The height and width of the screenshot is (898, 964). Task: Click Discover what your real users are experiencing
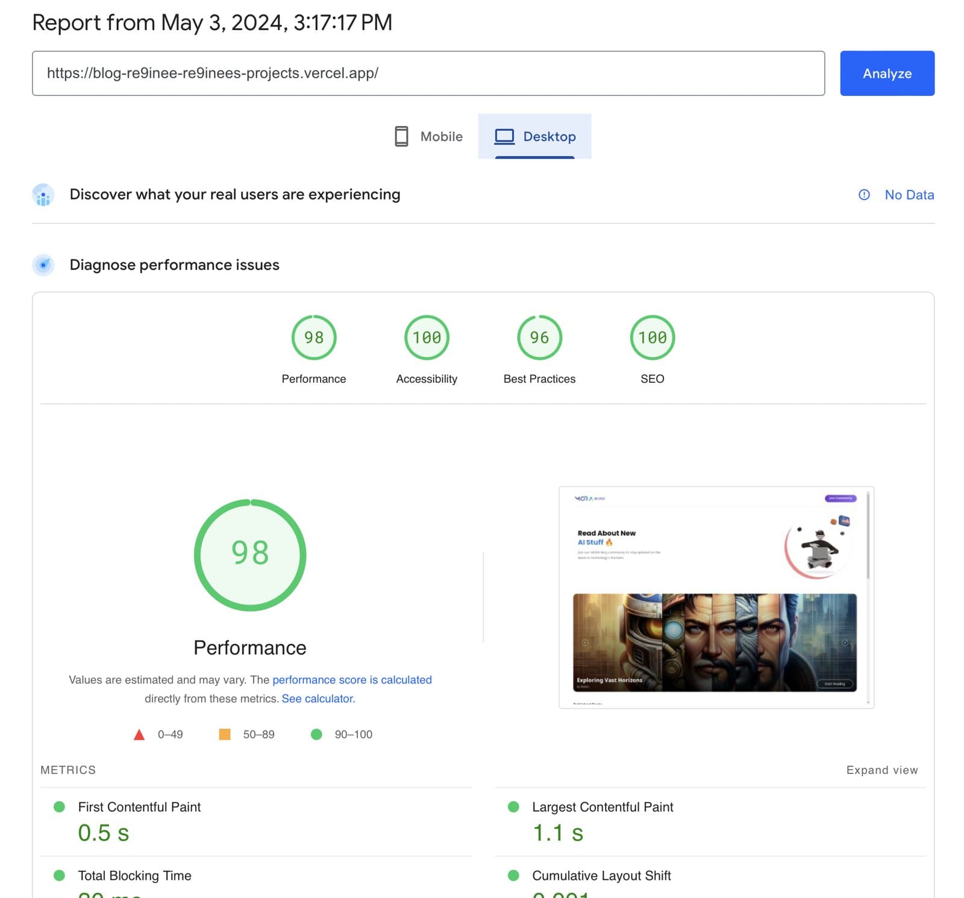[235, 194]
